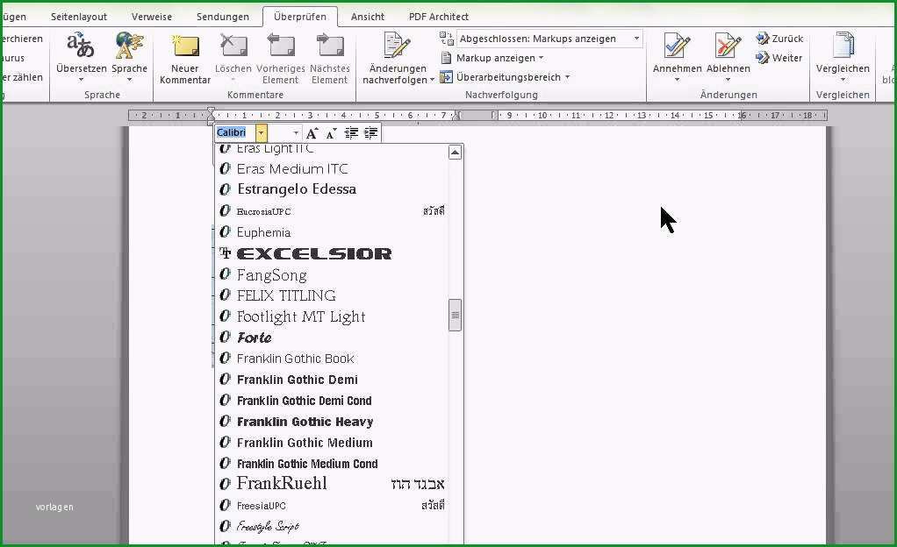Image resolution: width=897 pixels, height=547 pixels.
Task: Choose the EXCELSIOR font
Action: 332,253
